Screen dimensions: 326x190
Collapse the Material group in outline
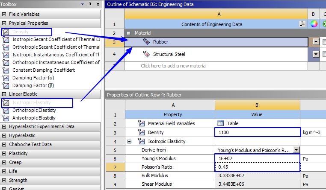[x=128, y=33]
